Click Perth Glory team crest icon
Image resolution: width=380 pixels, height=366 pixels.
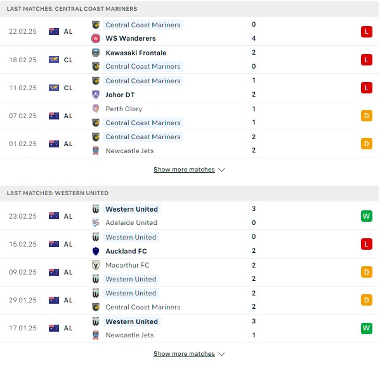click(x=96, y=109)
